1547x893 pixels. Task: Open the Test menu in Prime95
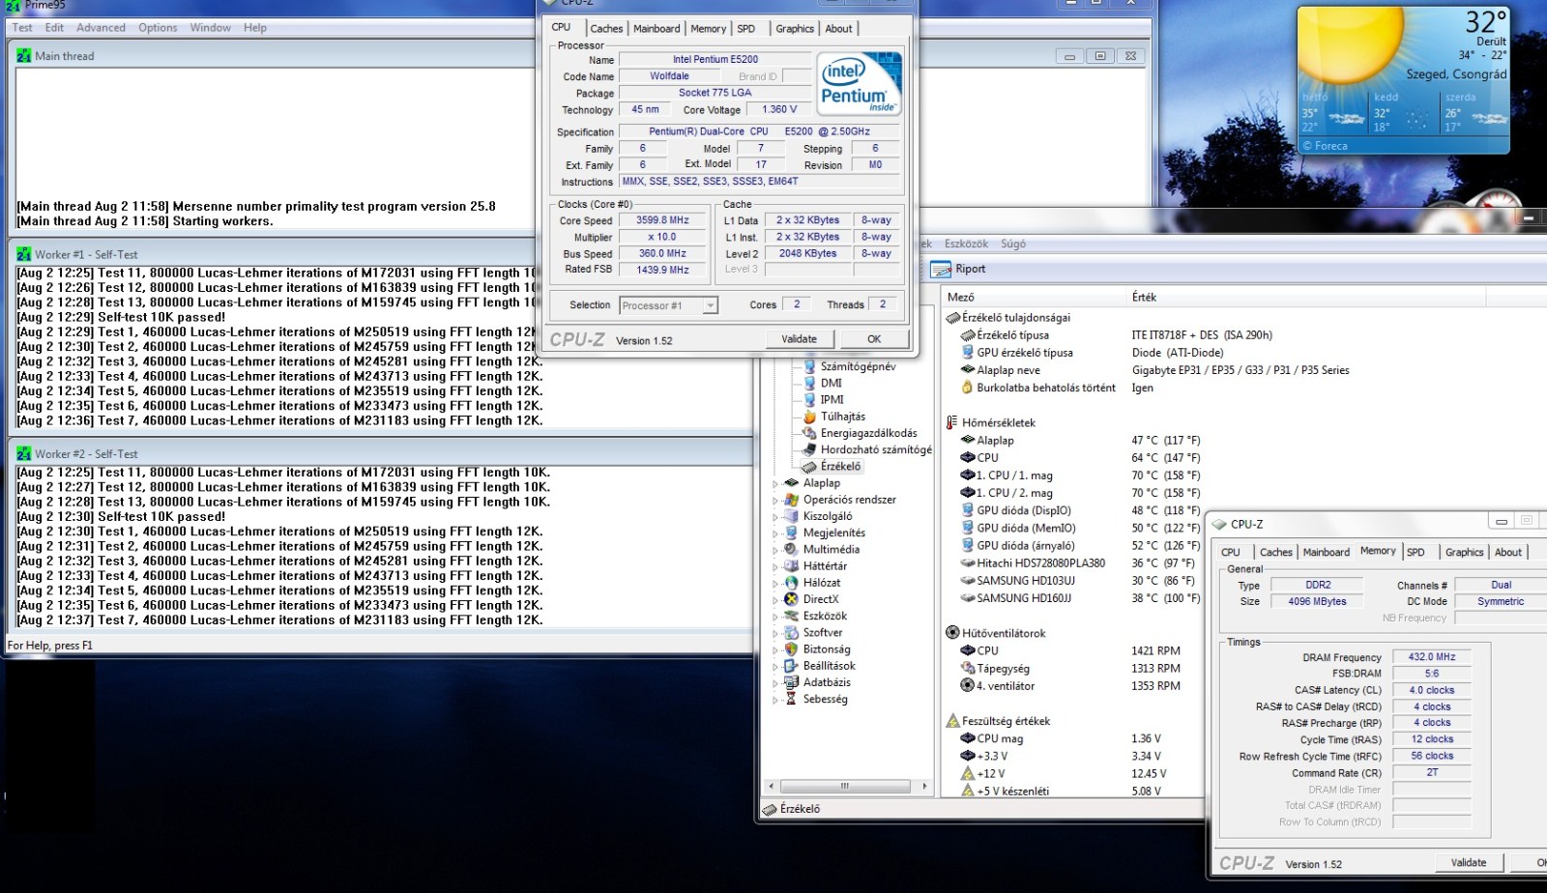pos(22,27)
